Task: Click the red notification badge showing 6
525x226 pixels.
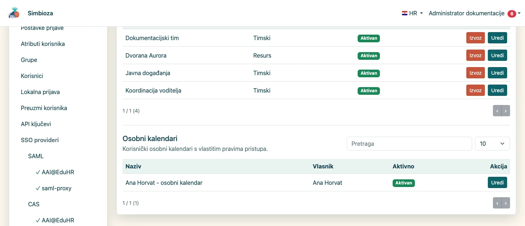Action: (512, 14)
